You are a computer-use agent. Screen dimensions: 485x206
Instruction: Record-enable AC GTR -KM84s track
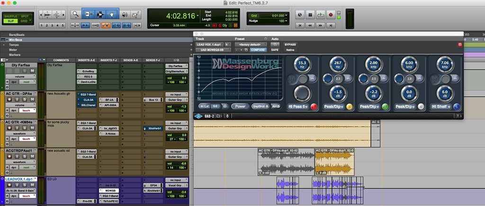(9, 128)
